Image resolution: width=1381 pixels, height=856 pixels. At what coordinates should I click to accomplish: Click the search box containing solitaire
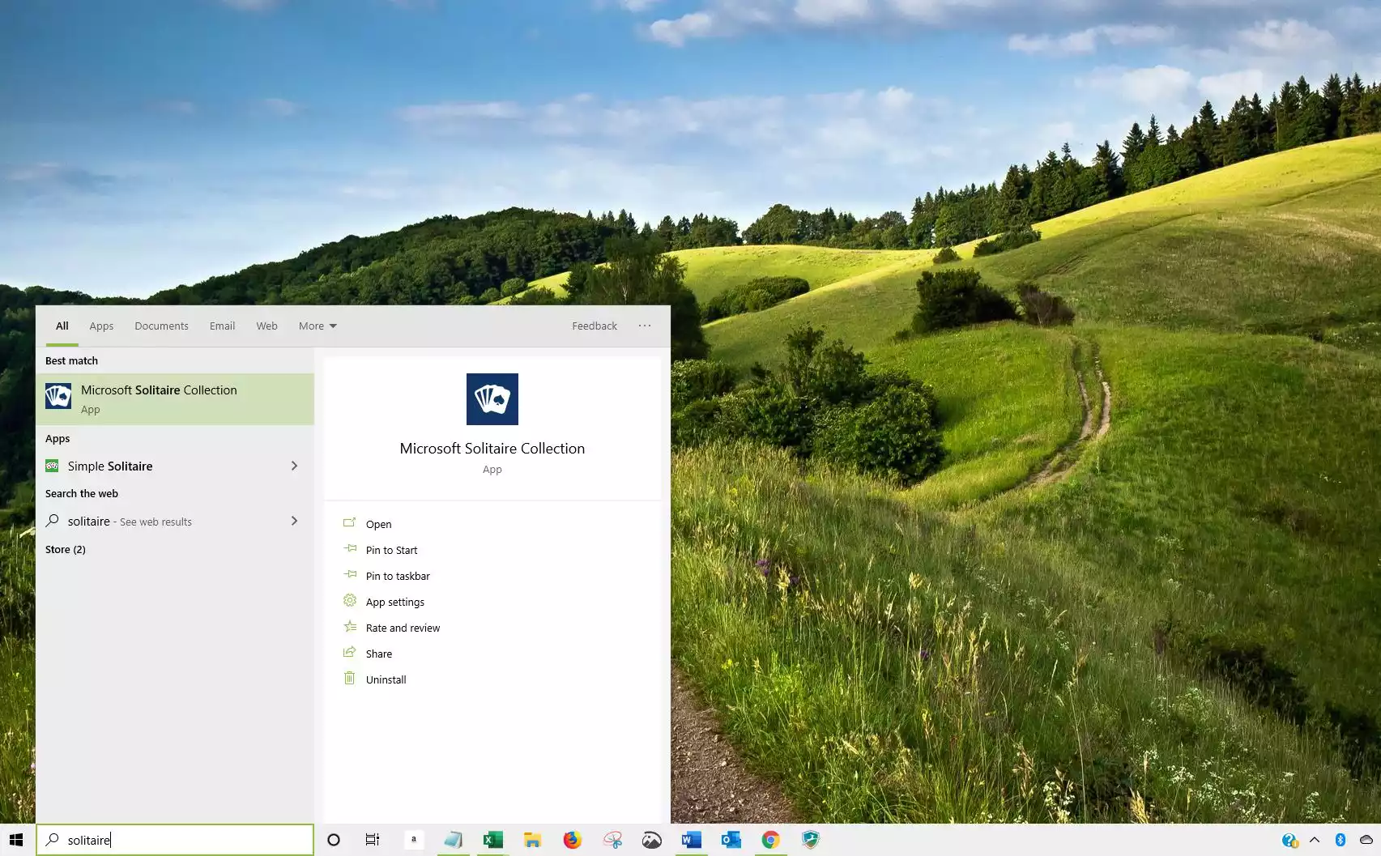tap(175, 840)
